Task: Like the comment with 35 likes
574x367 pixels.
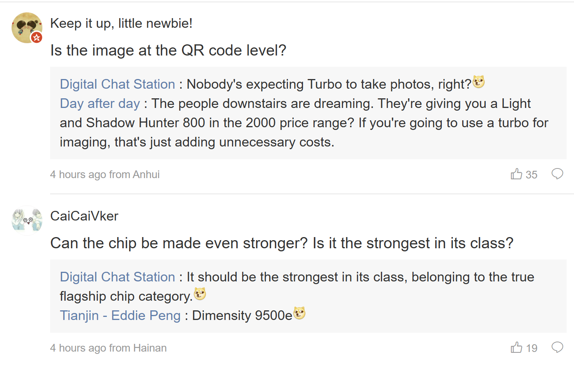Action: coord(517,174)
